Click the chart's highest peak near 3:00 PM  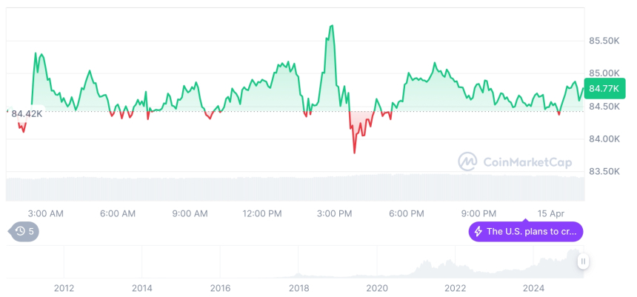tap(331, 26)
